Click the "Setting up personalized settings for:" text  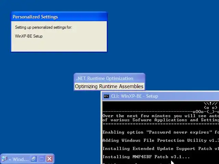pos(43,27)
